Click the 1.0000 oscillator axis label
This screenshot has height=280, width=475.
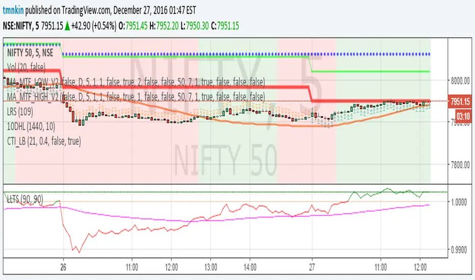459,202
